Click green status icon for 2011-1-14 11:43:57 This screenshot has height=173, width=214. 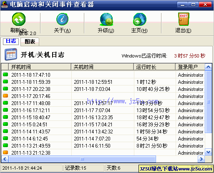(x=5, y=131)
